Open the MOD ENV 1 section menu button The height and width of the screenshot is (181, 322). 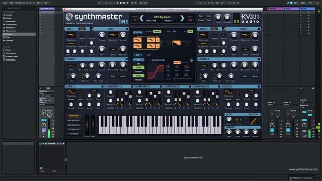coord(132,86)
